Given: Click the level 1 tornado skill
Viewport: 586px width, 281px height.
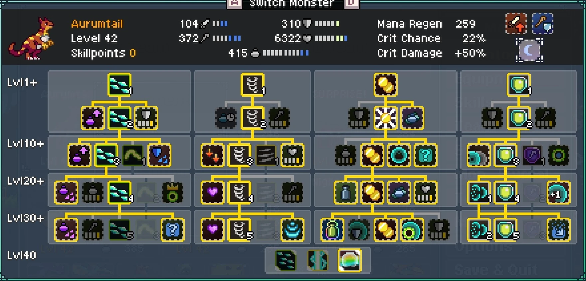Looking at the screenshot, I should pos(253,85).
